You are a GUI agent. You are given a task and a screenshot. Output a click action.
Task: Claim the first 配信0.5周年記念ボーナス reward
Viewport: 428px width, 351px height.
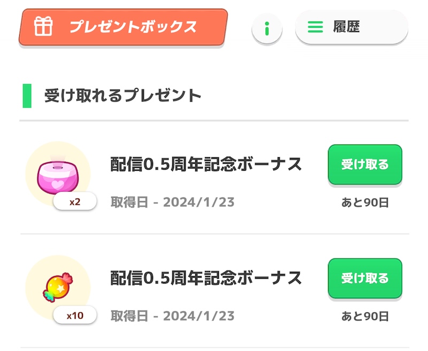[364, 165]
